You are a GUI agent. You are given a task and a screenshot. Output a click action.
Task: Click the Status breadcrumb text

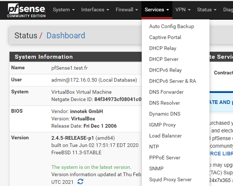26,35
